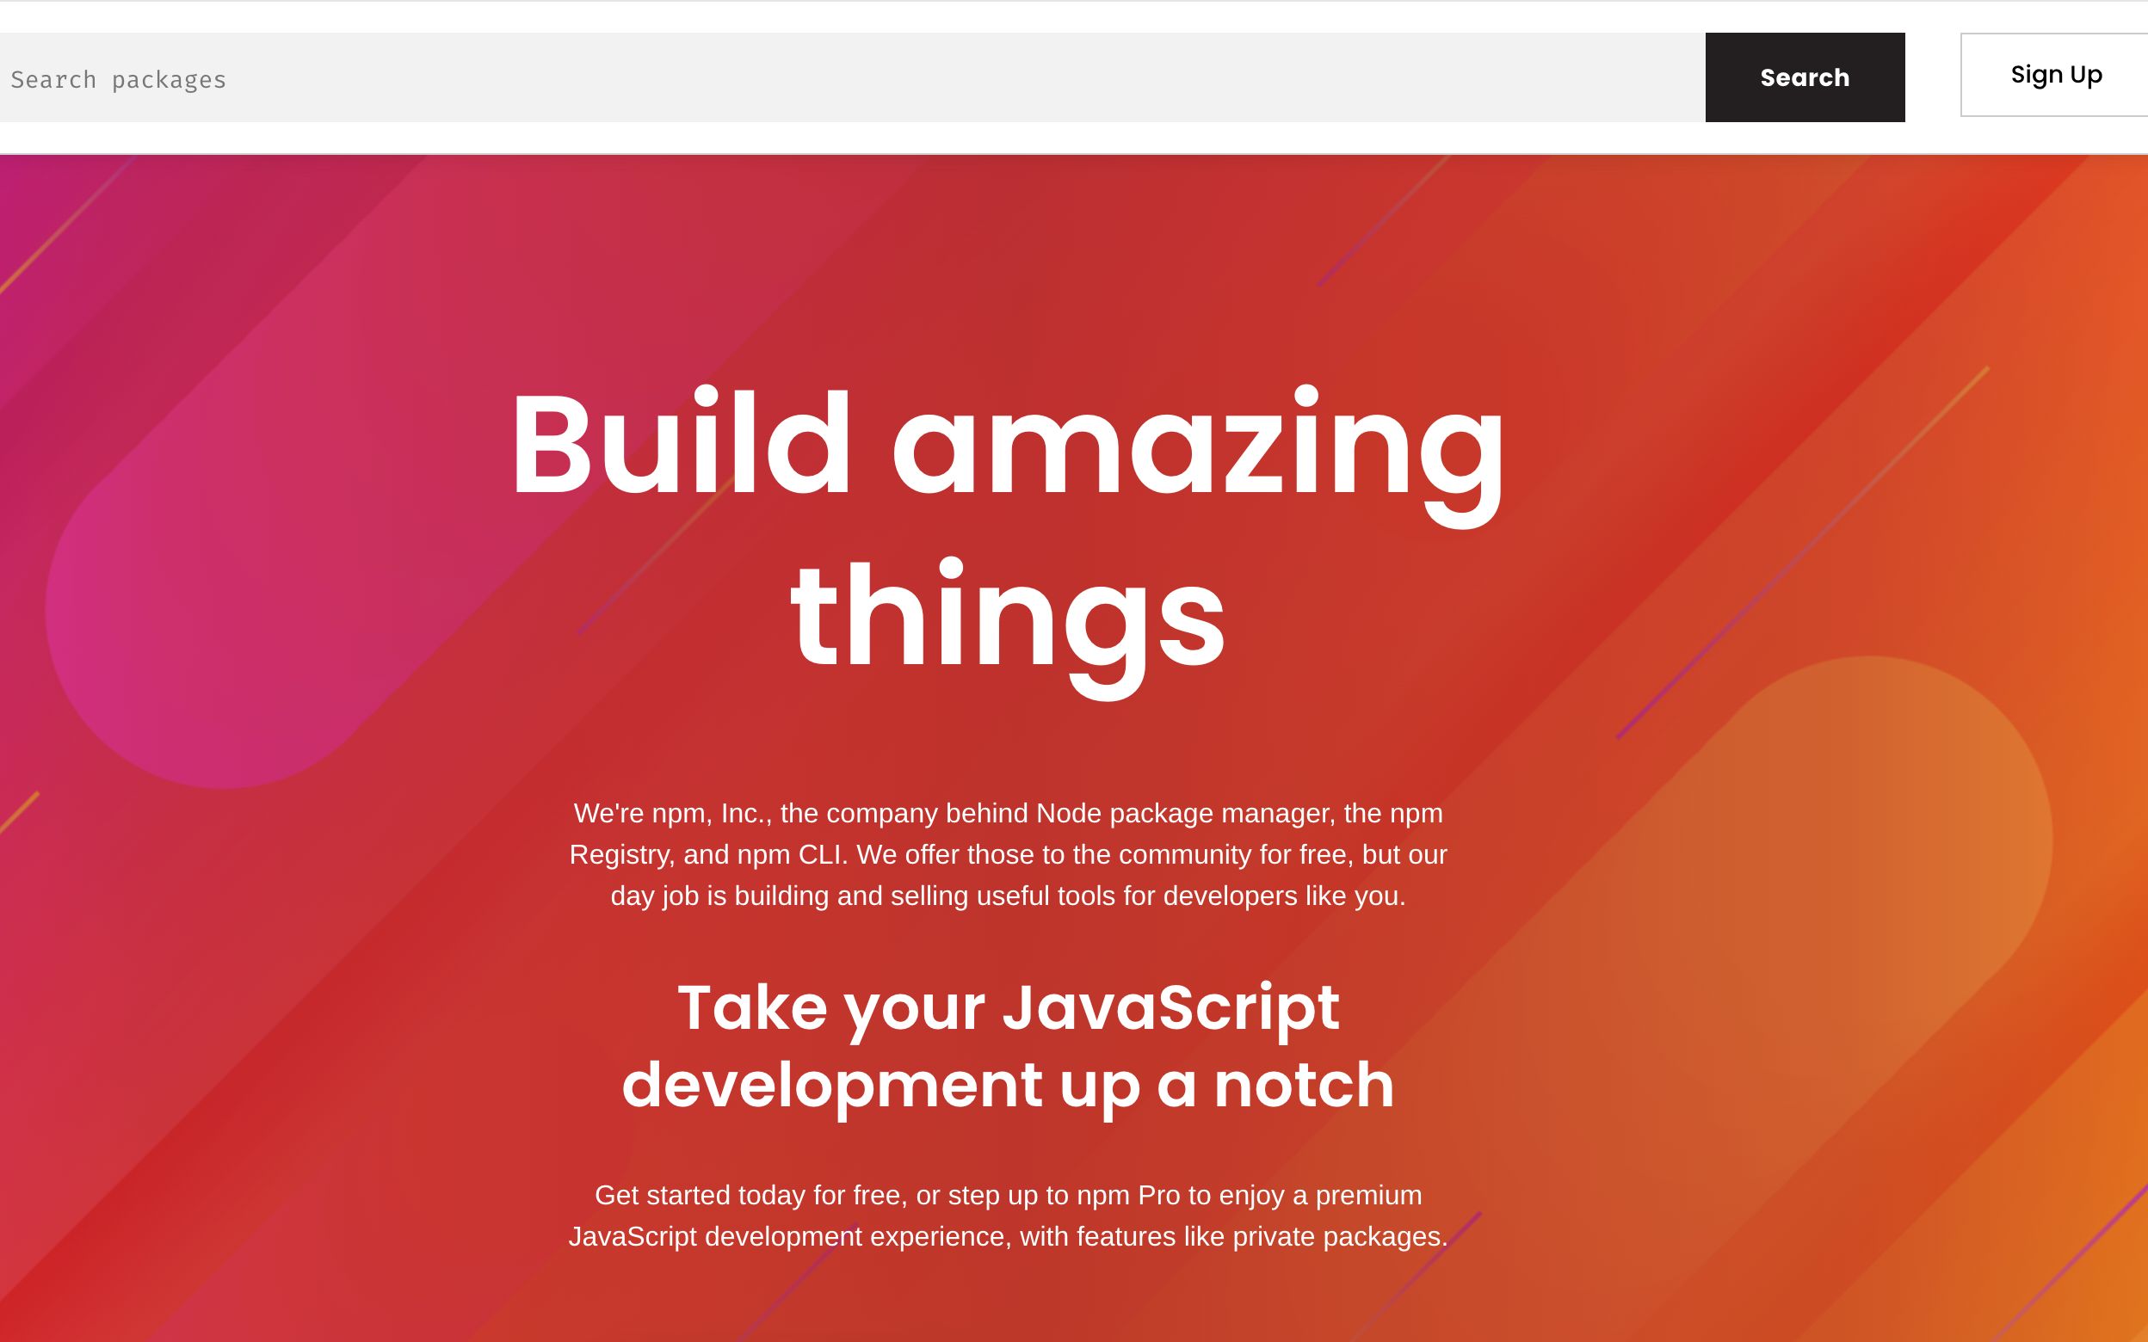
Task: Click the Sign Up button
Action: pyautogui.click(x=2057, y=74)
